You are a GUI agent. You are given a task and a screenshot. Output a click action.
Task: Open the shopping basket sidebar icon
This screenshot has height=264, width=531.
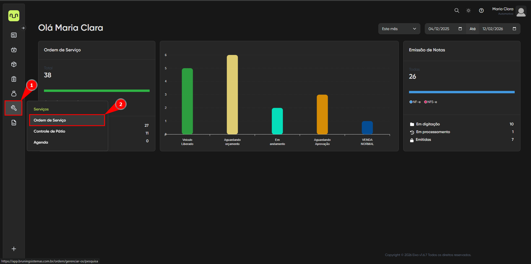tap(14, 50)
